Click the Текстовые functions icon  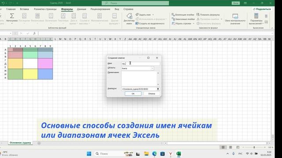[63, 16]
